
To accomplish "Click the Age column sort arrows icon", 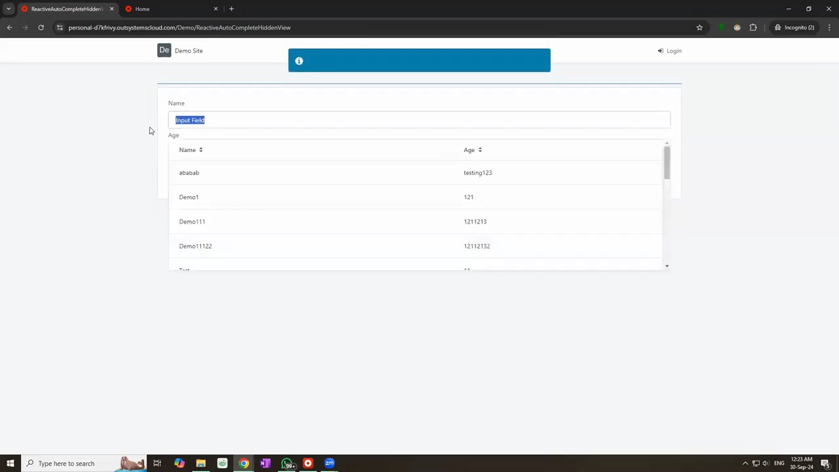I will 480,150.
